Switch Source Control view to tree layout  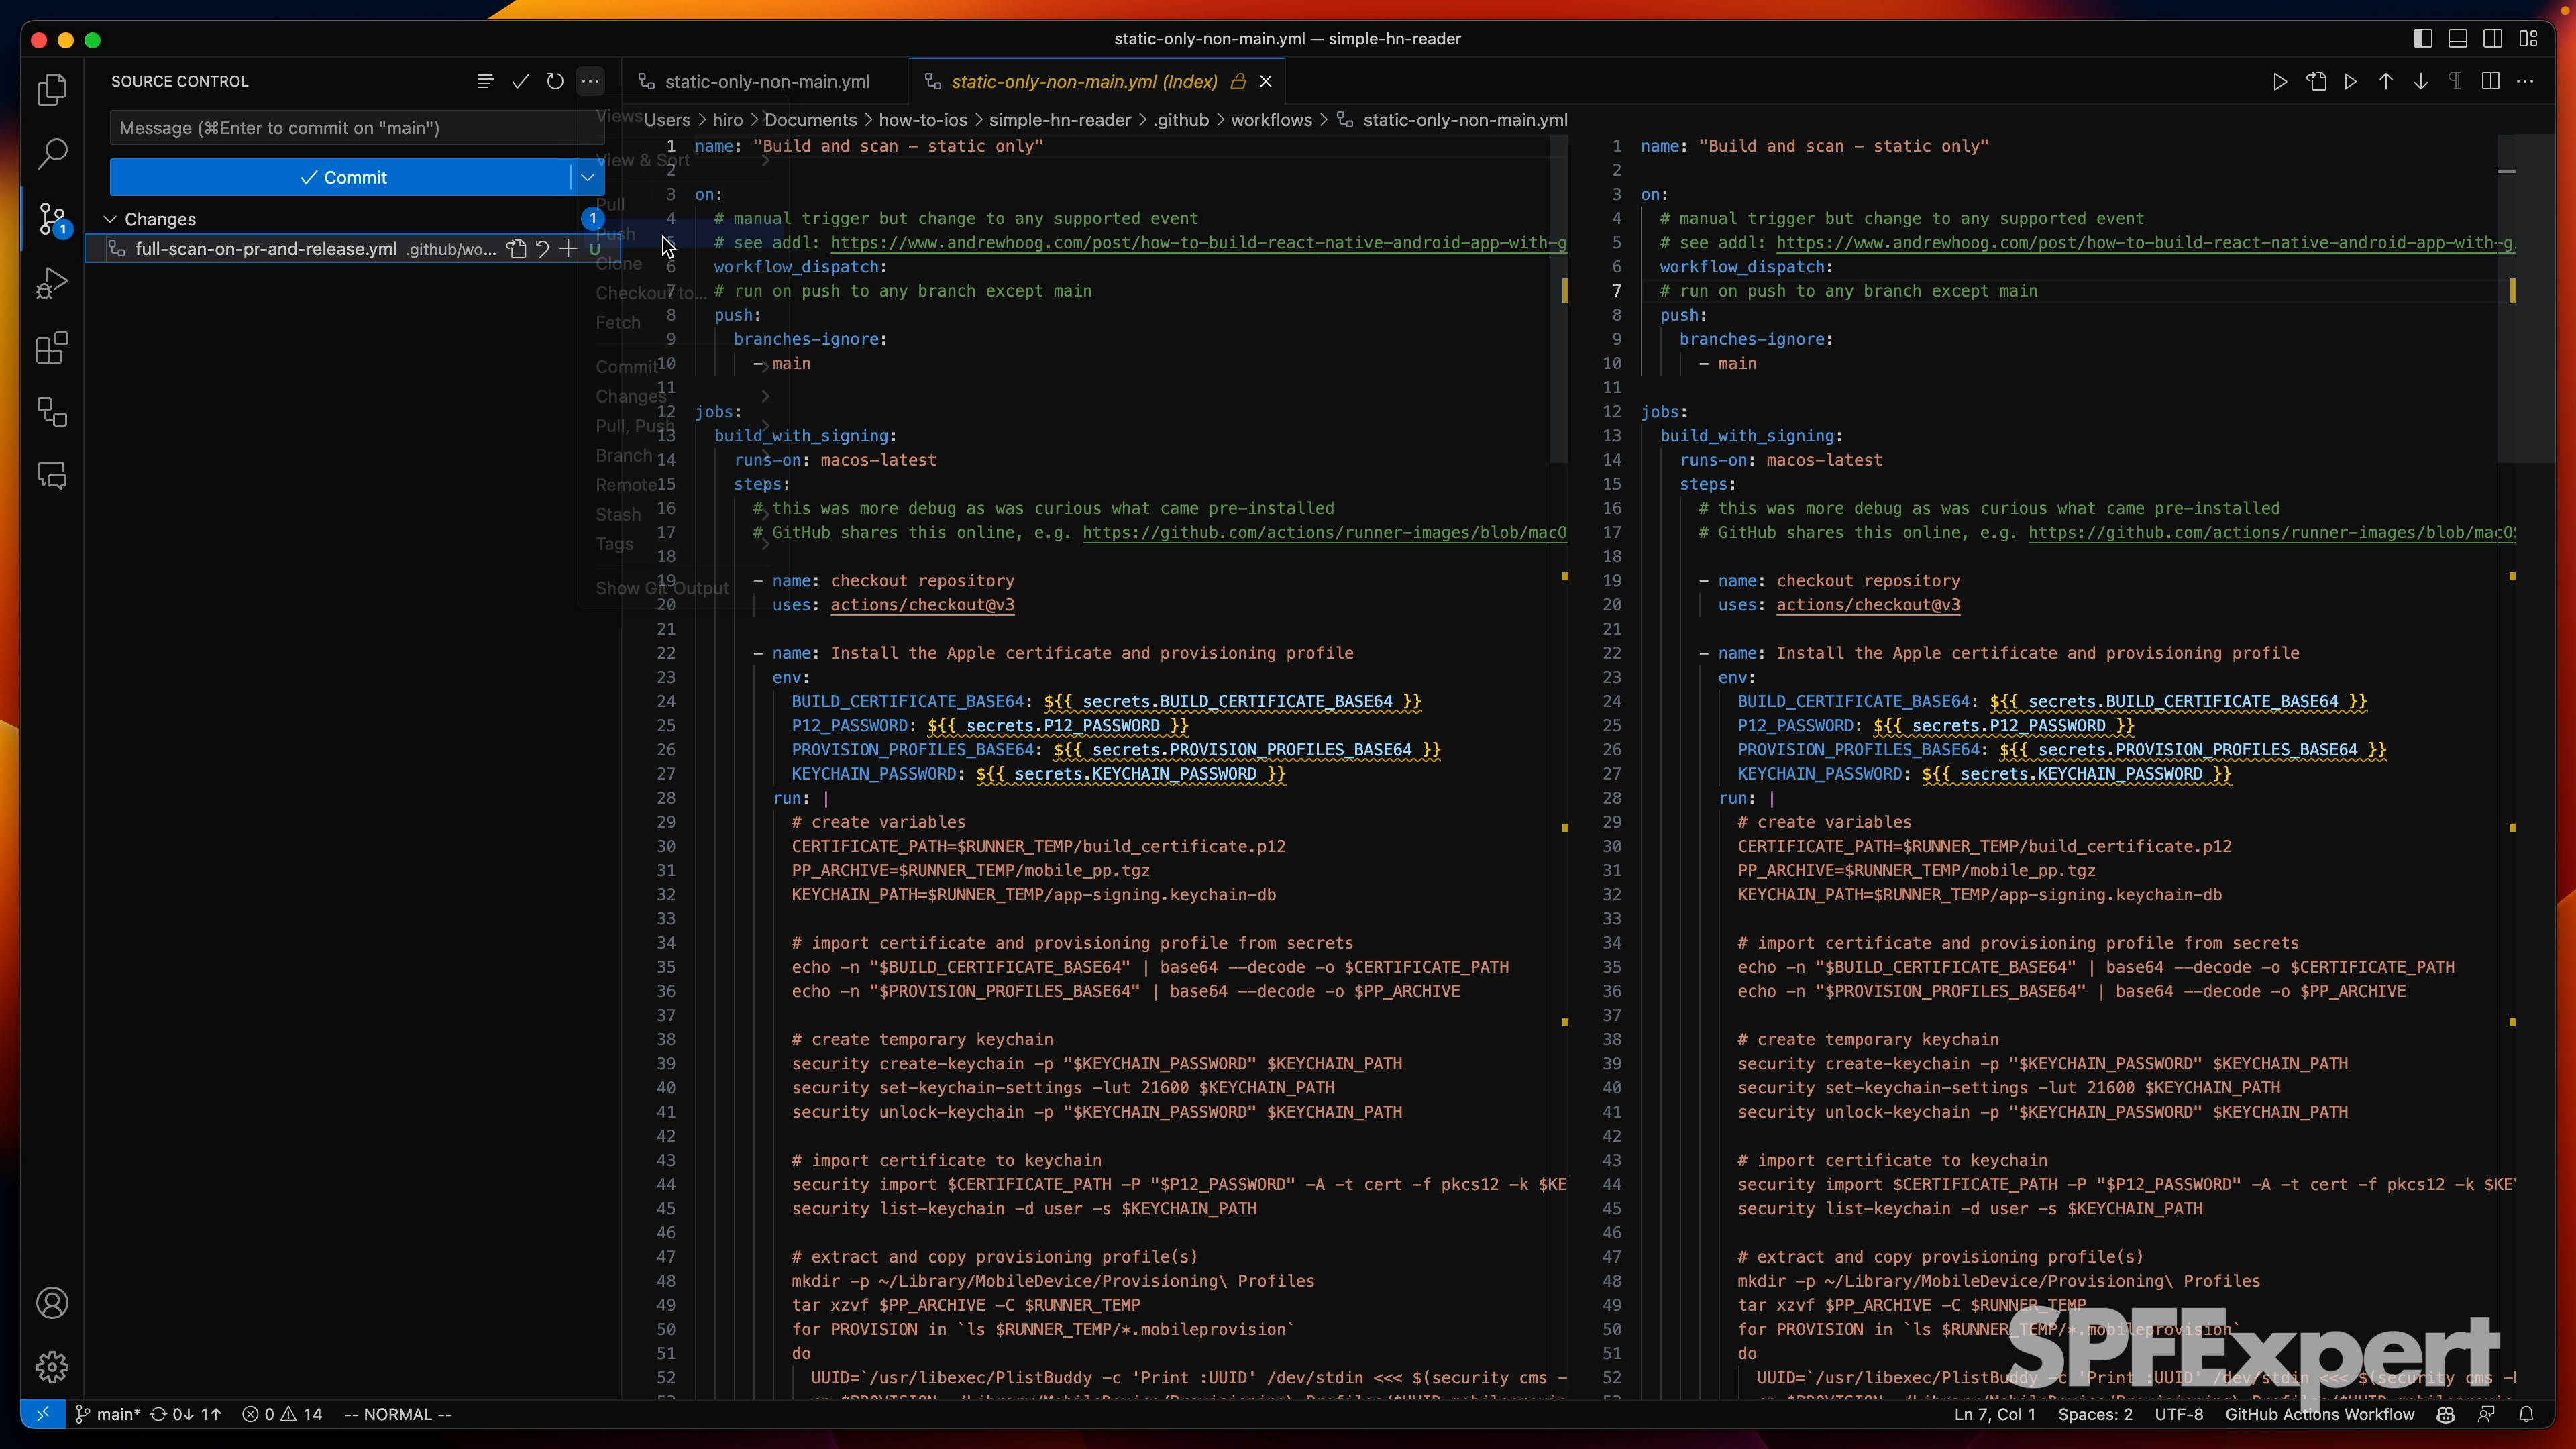coord(485,81)
